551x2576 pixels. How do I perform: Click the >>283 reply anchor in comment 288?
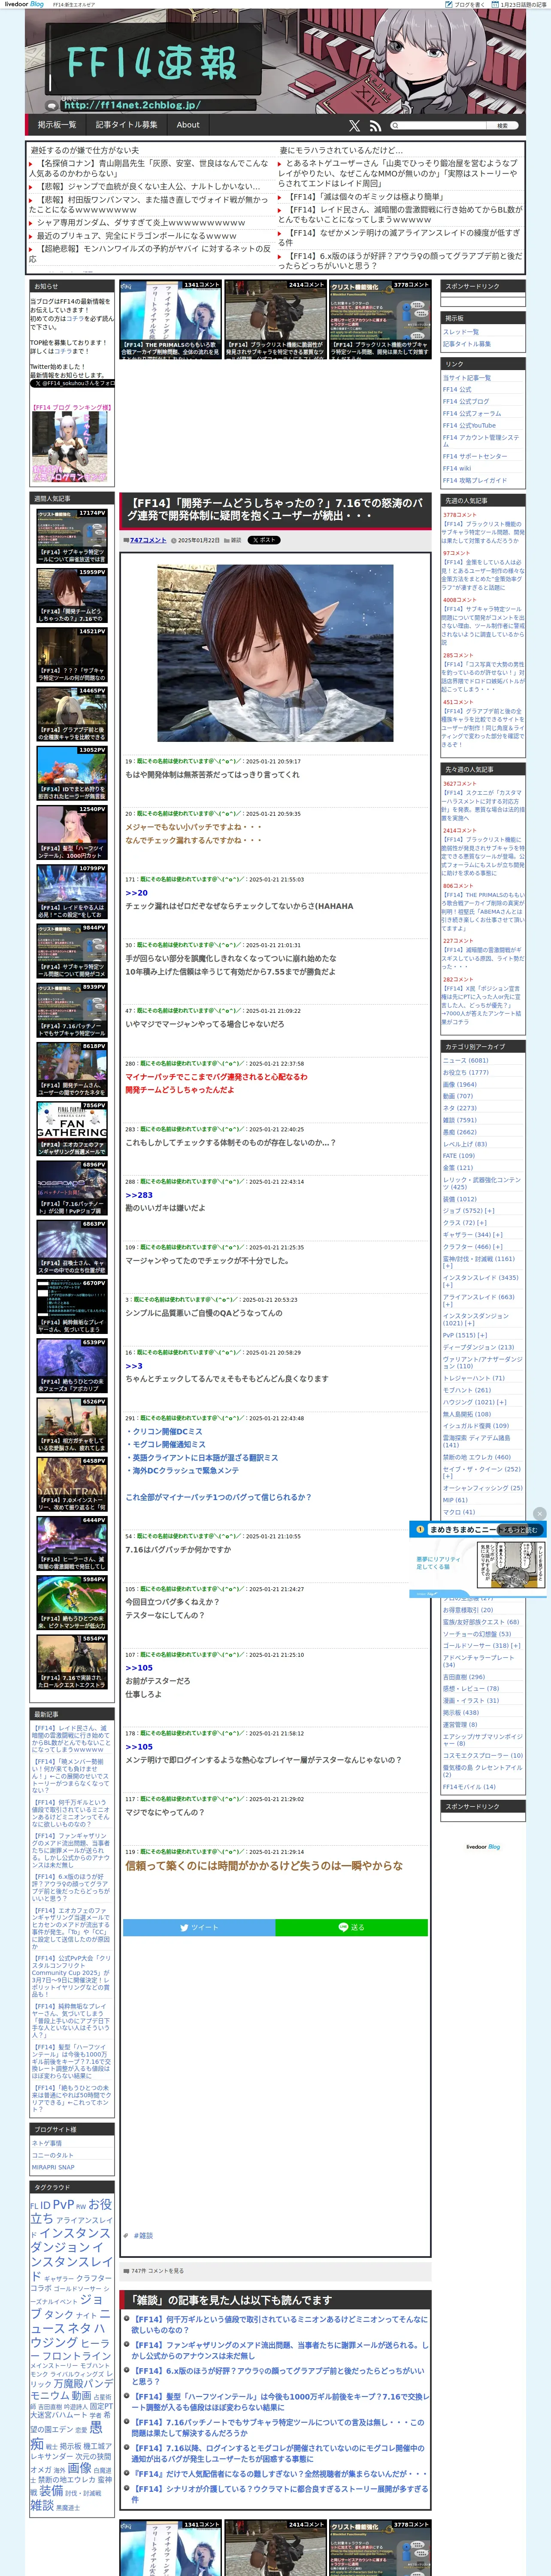click(139, 1194)
